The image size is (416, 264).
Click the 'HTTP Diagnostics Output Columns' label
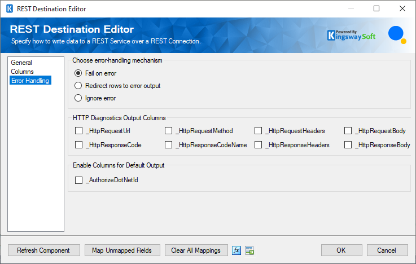120,118
